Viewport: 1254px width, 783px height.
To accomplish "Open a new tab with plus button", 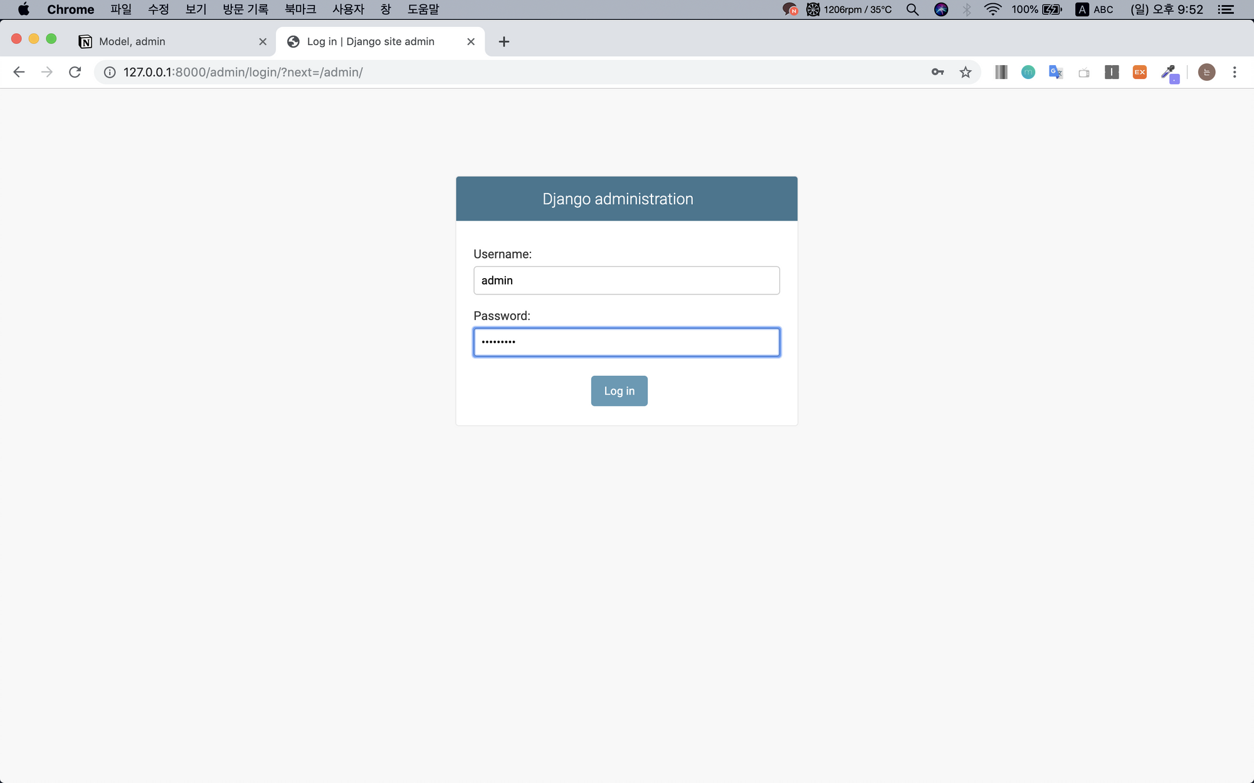I will point(503,41).
